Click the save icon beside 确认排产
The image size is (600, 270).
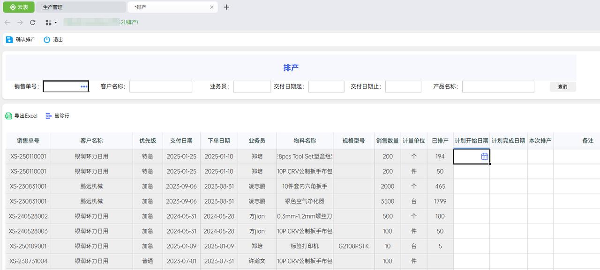click(9, 40)
